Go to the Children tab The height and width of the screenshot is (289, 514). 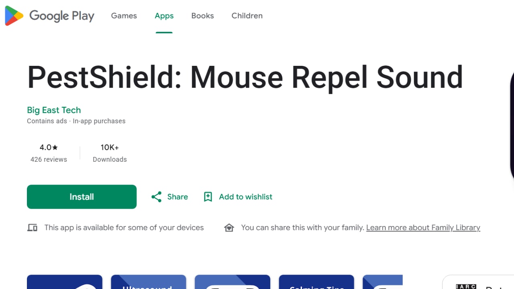[x=247, y=16]
